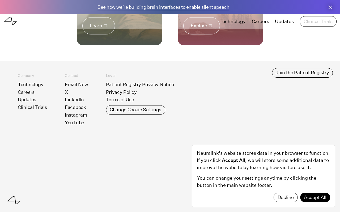Click Join the Patient Registry button
The height and width of the screenshot is (212, 340).
tap(302, 73)
